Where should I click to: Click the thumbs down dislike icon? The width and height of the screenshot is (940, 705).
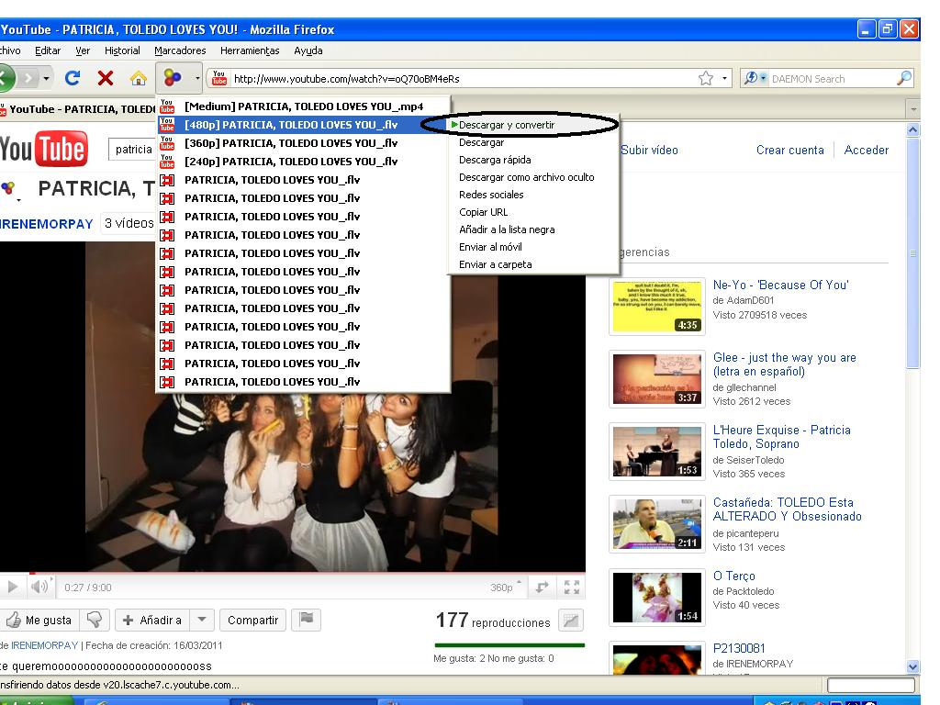coord(95,620)
